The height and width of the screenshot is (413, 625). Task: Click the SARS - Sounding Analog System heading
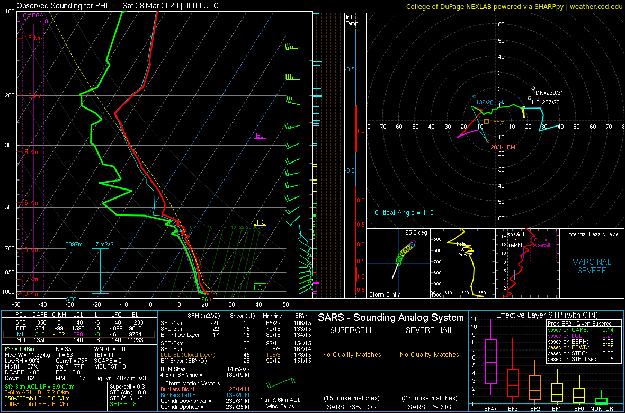coord(391,318)
